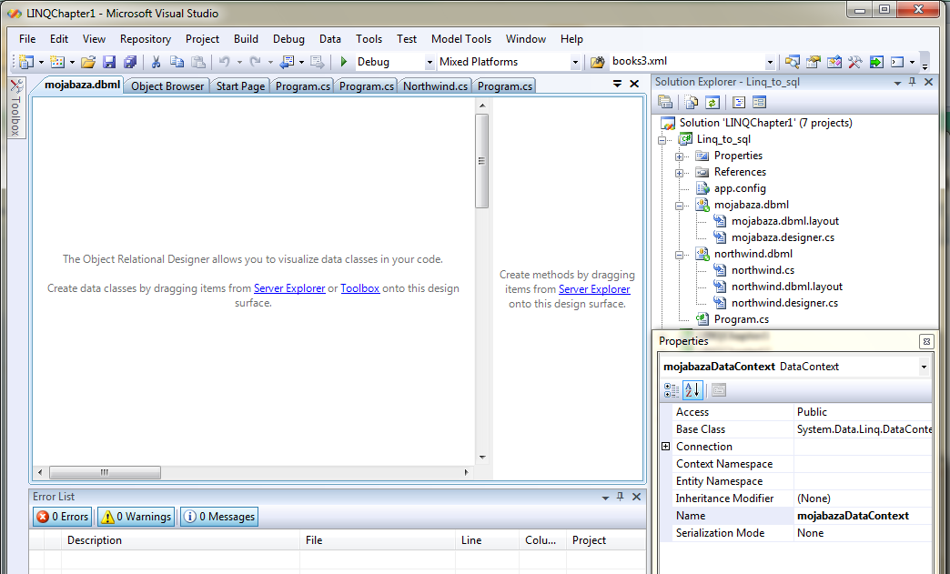Open the mojabazaDataContext object dropdown

[x=924, y=367]
